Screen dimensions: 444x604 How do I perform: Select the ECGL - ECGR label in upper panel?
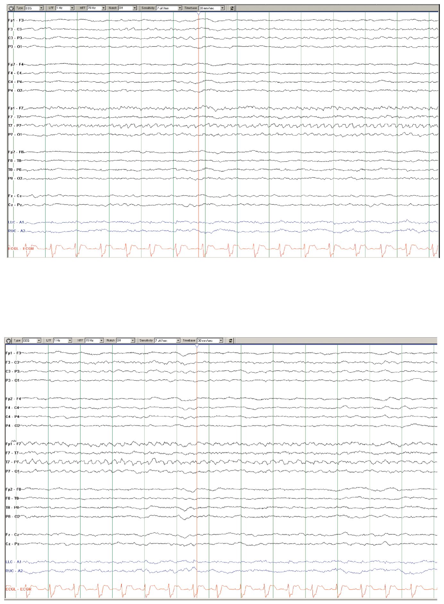click(x=21, y=248)
